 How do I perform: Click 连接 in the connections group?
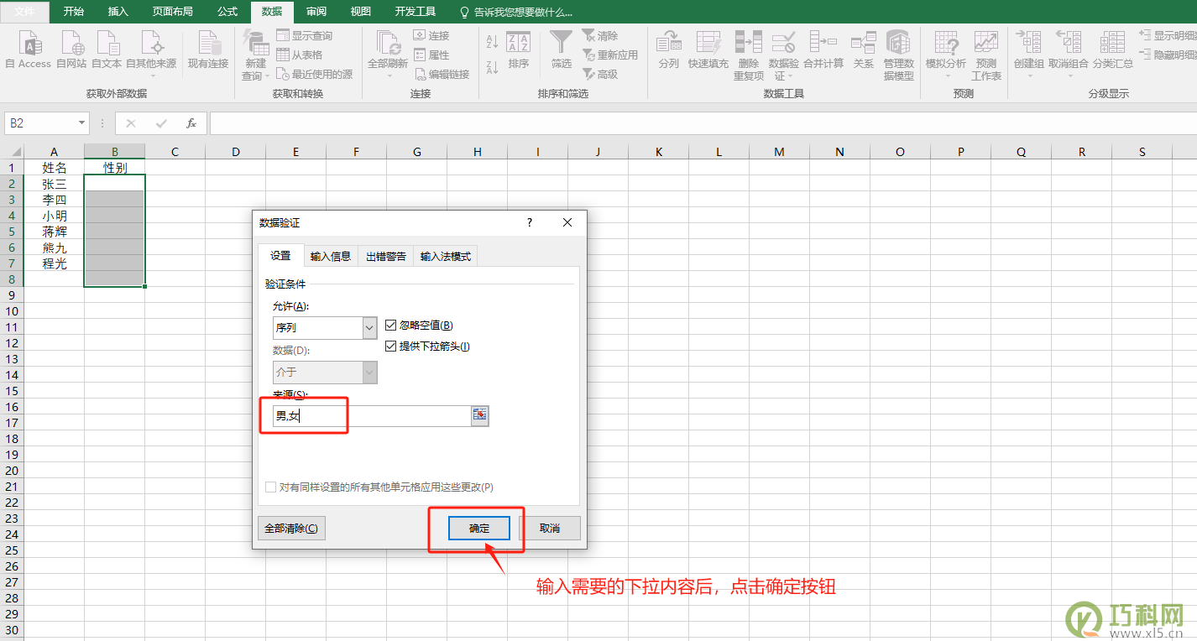click(x=431, y=35)
